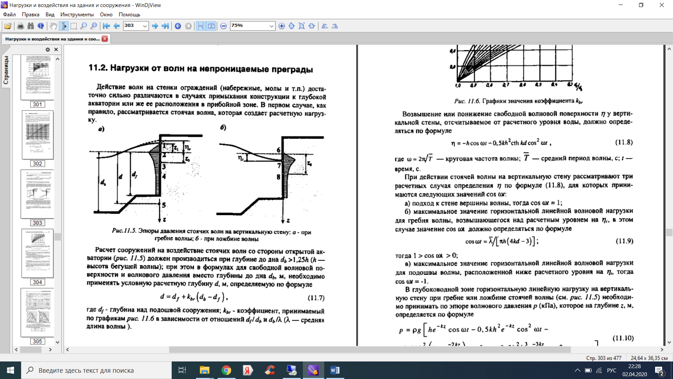Click Fit Width zoom icon

(x=292, y=26)
